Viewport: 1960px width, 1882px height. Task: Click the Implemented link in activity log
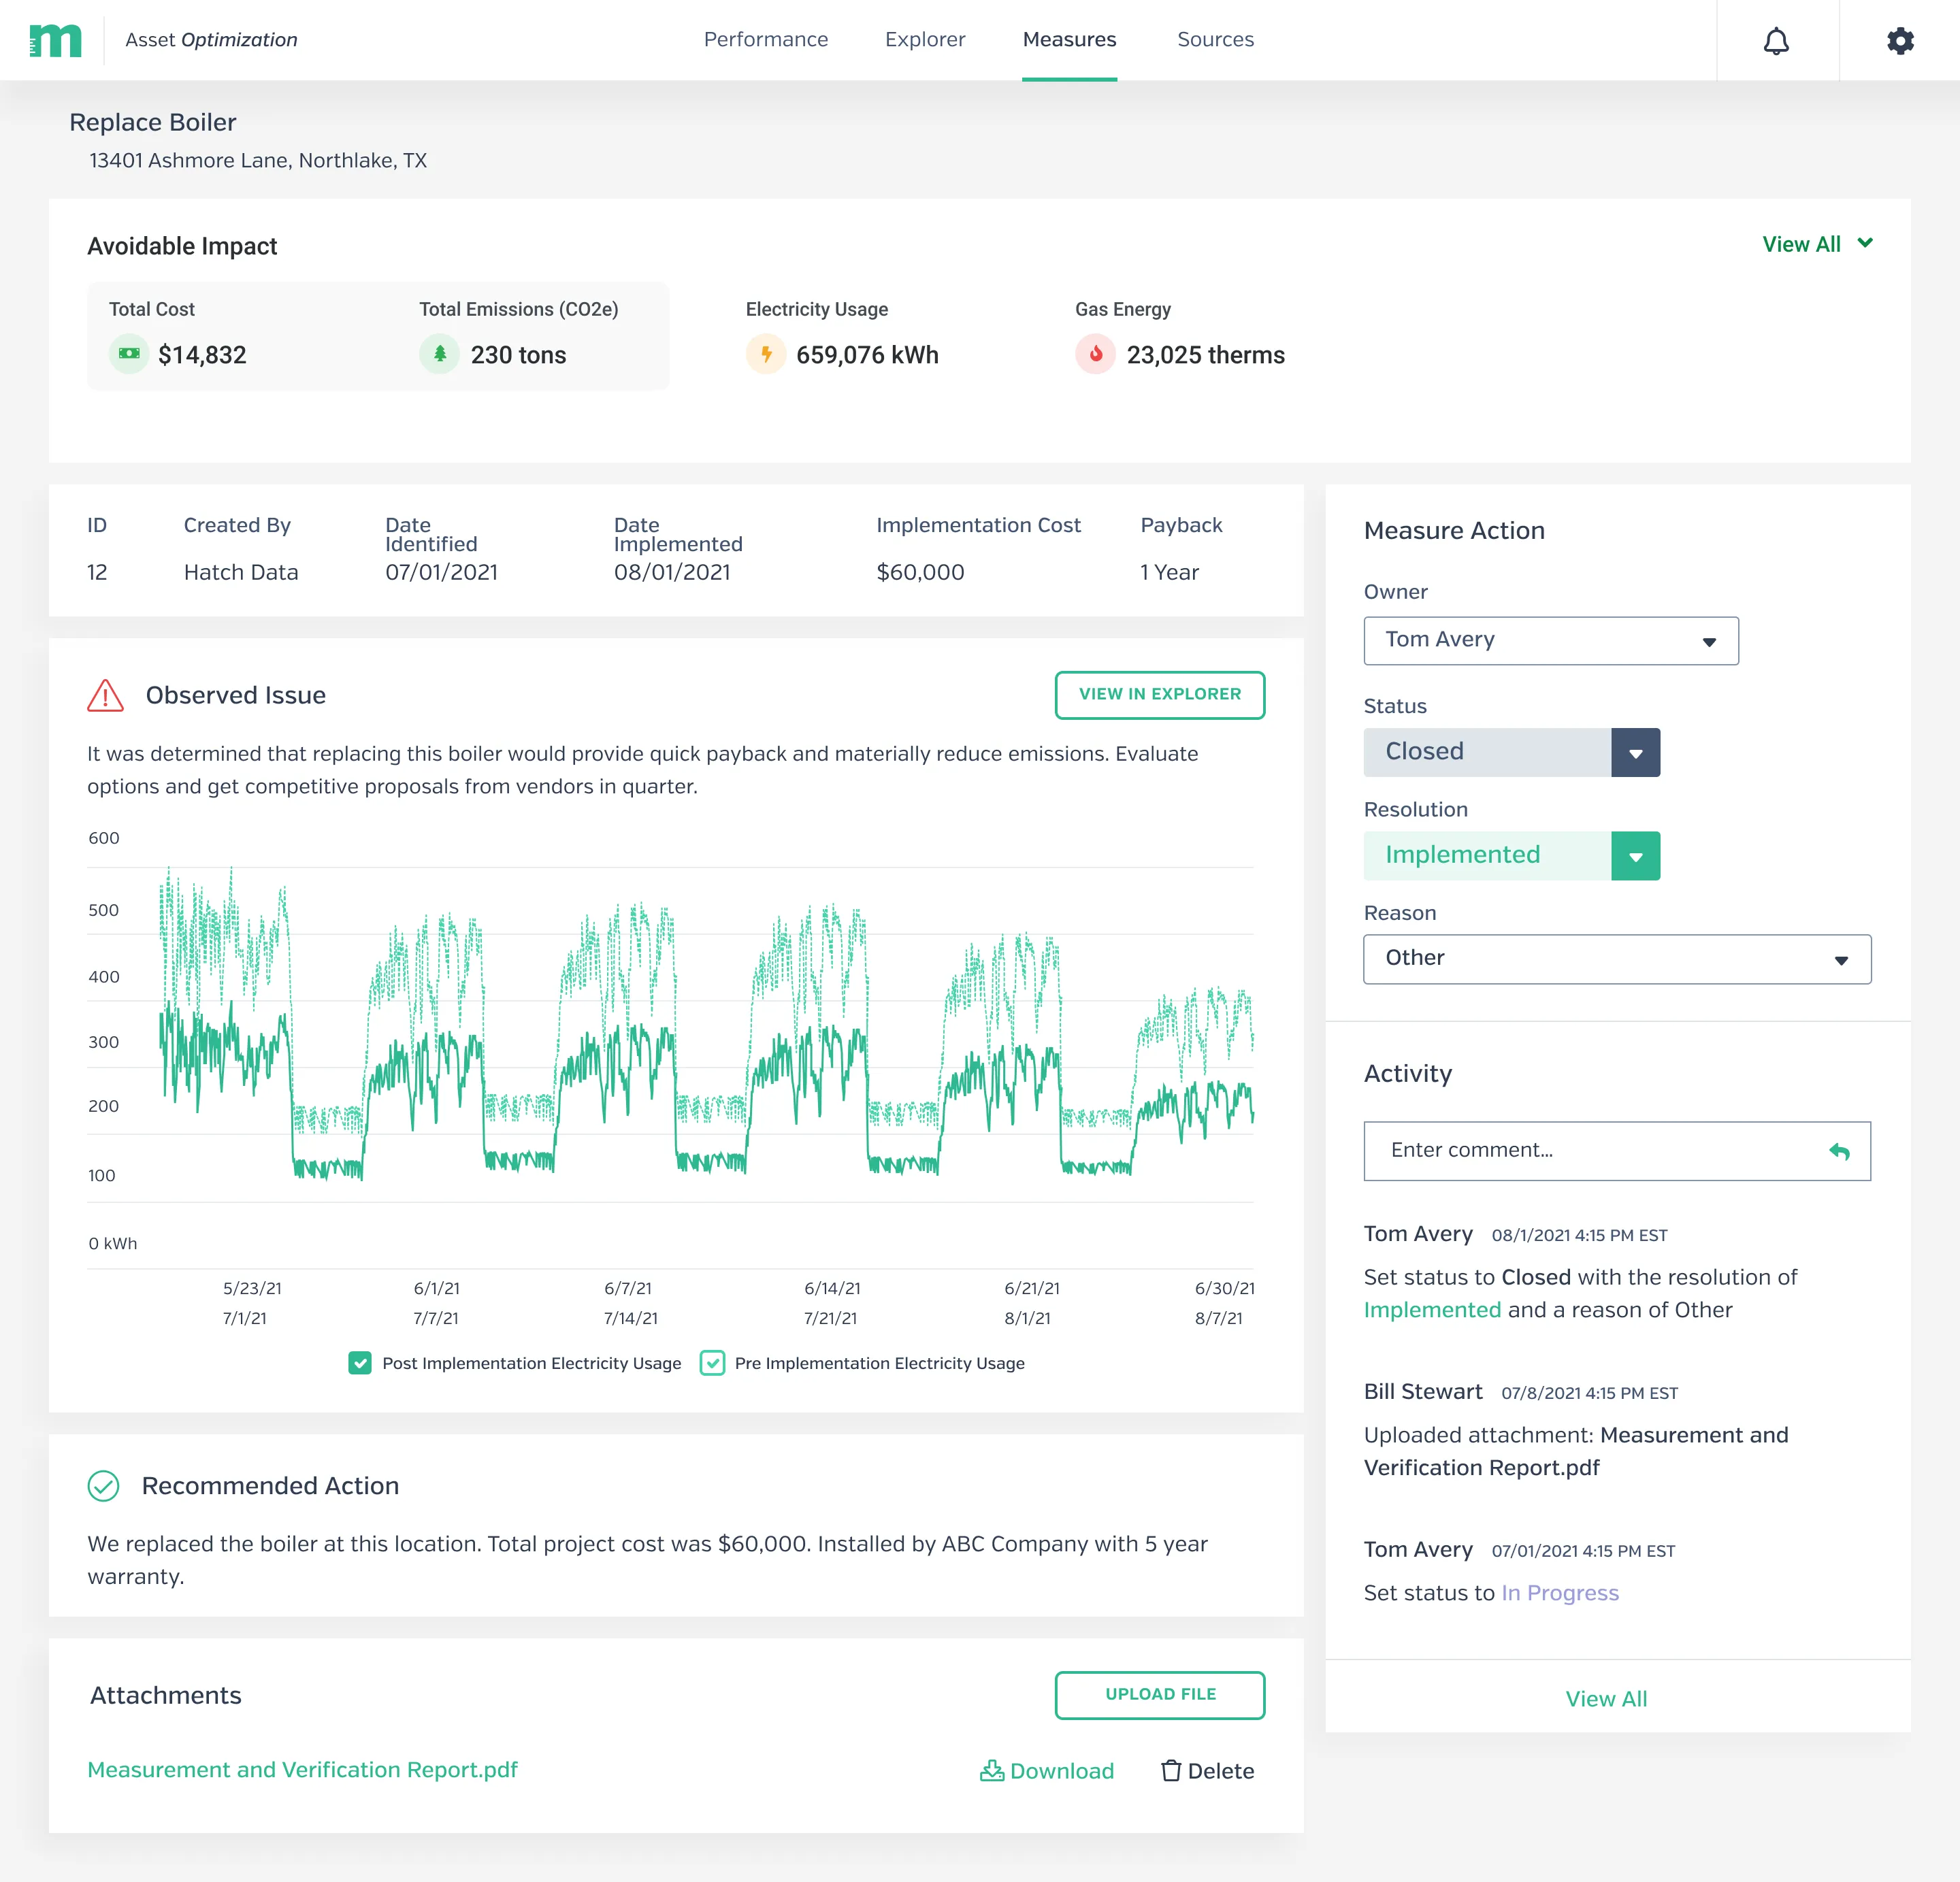[x=1432, y=1310]
